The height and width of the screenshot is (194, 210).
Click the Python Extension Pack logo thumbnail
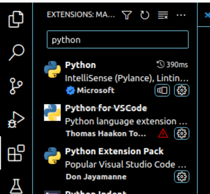(x=52, y=155)
